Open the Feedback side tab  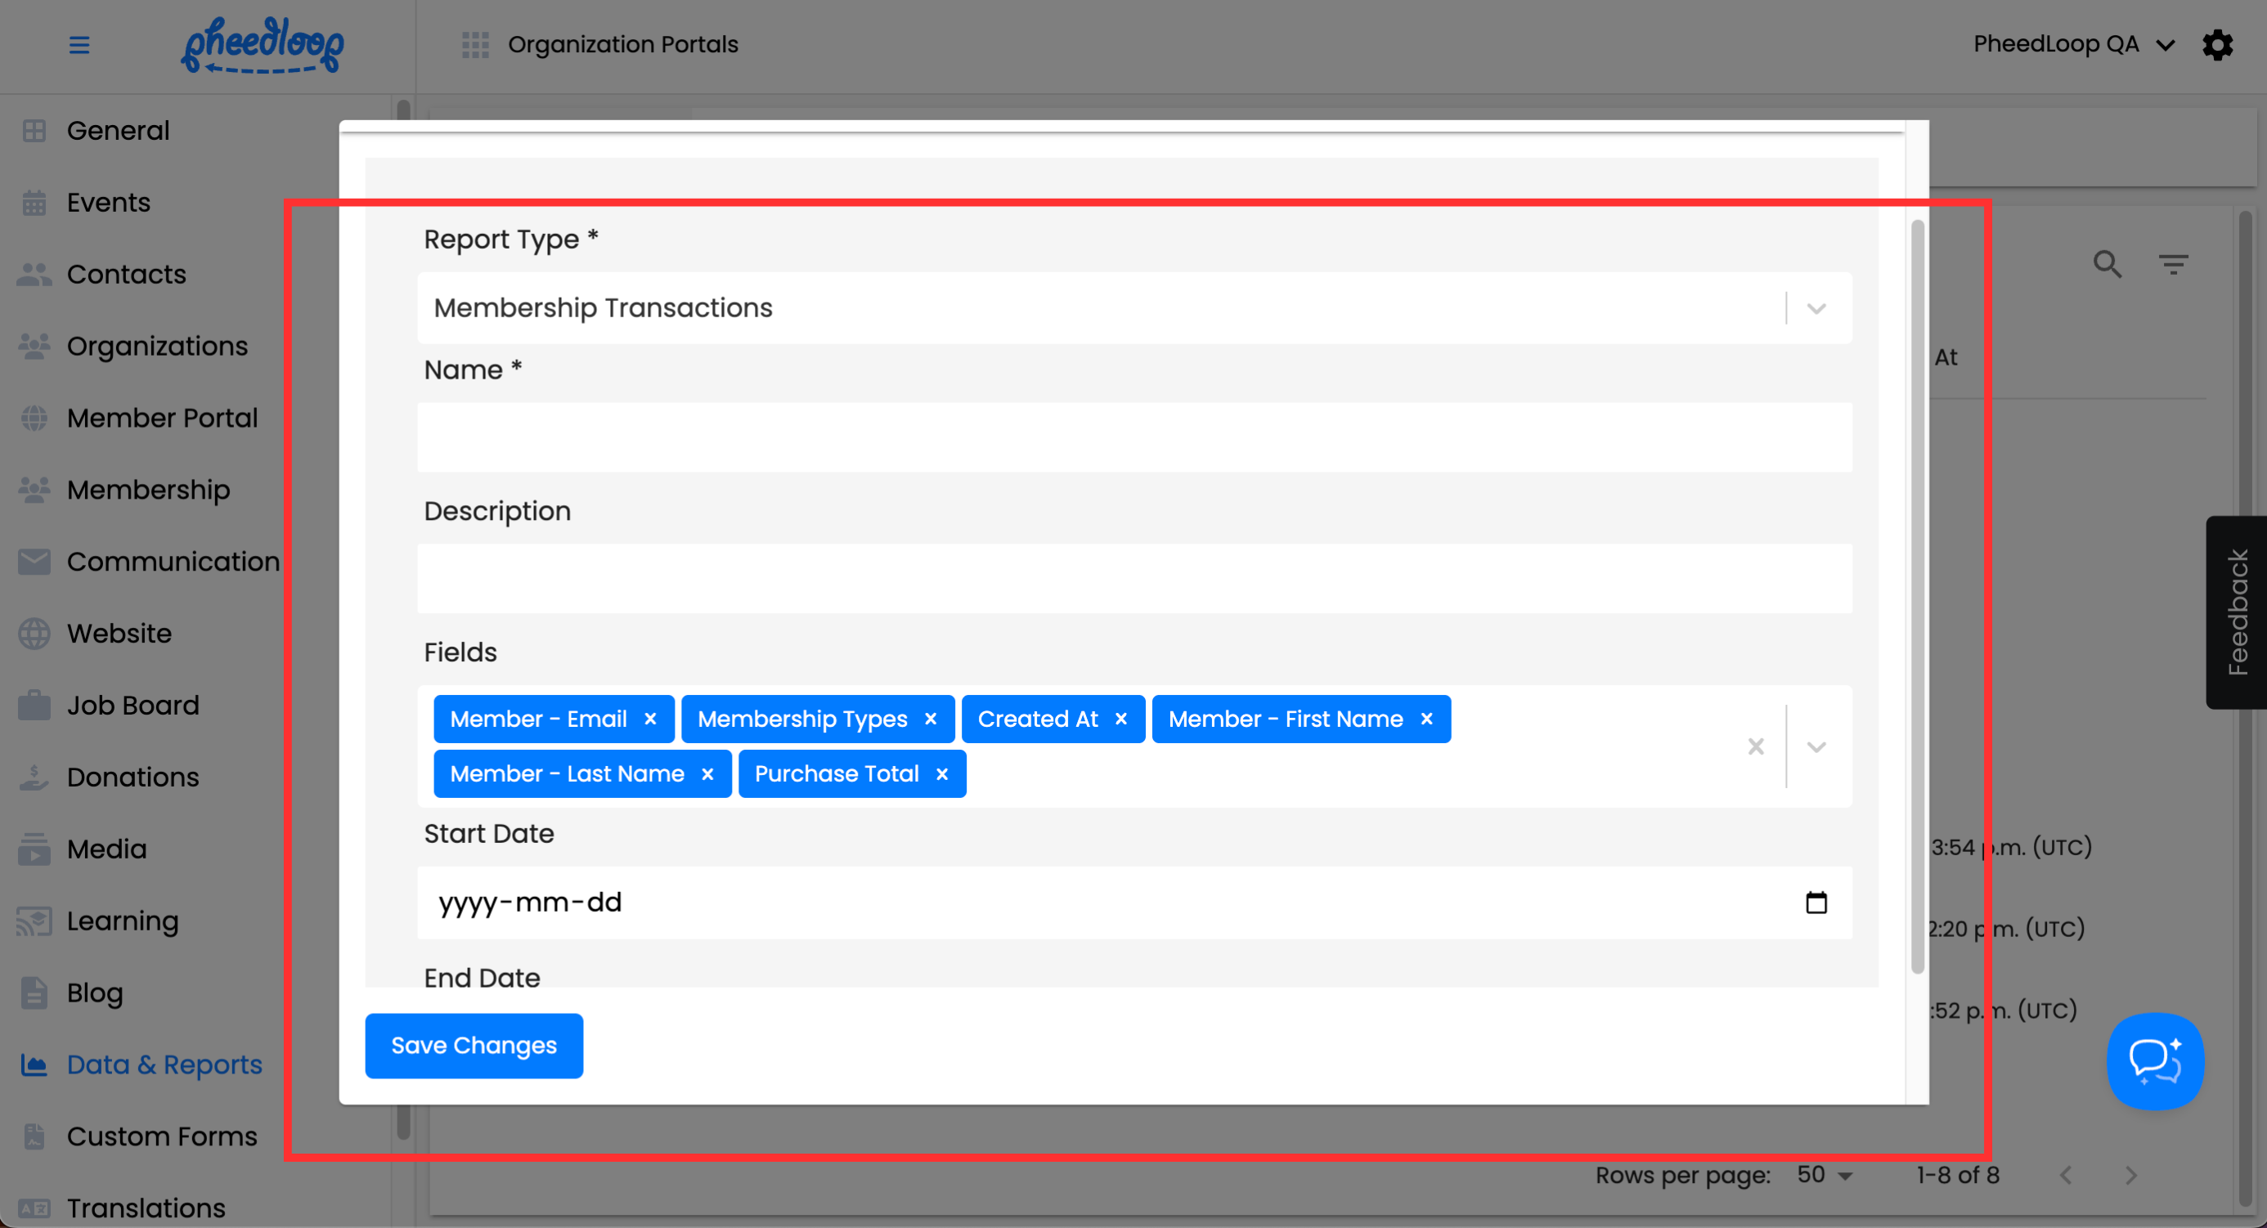click(2236, 612)
